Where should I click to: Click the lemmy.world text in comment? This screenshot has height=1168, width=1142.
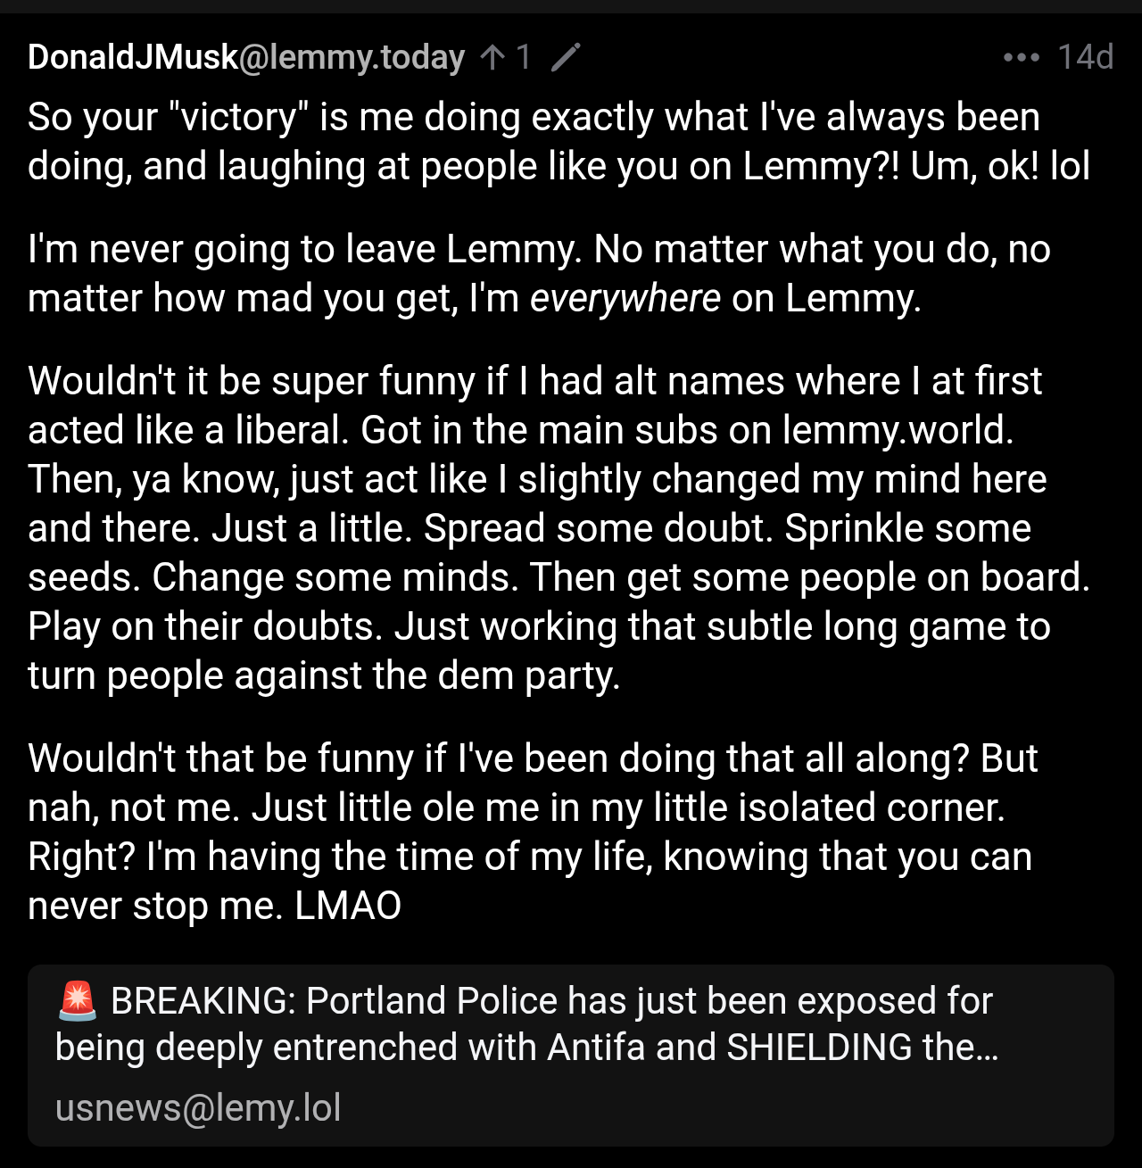(x=897, y=430)
